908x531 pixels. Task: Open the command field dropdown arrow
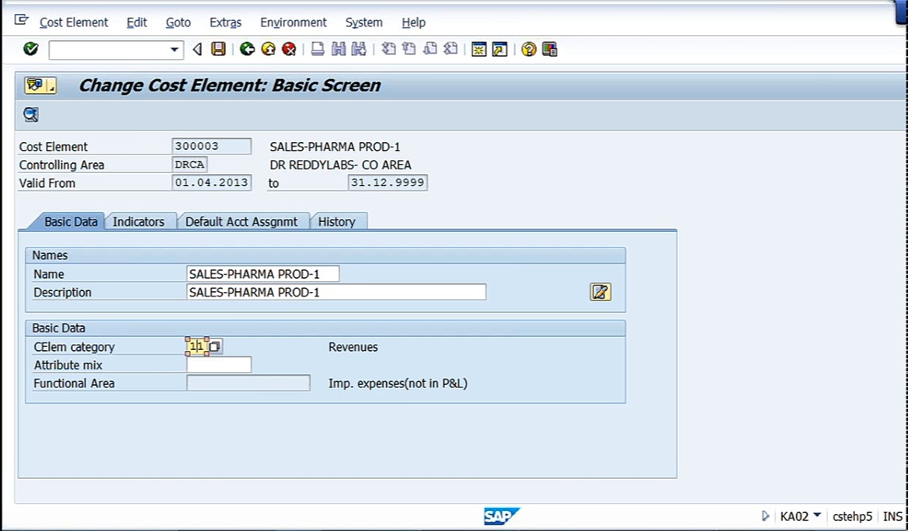pyautogui.click(x=174, y=50)
